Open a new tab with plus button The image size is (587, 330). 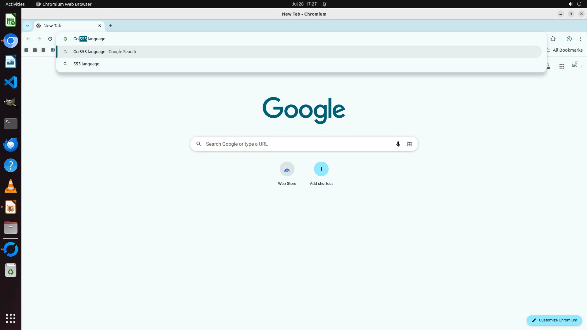point(111,26)
